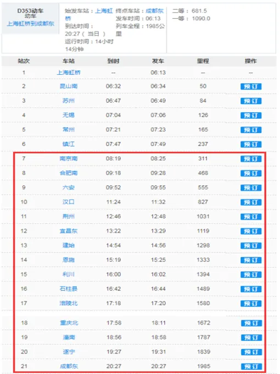Click 预订 for 成都东 final stop
The height and width of the screenshot is (374, 280).
pos(251,366)
